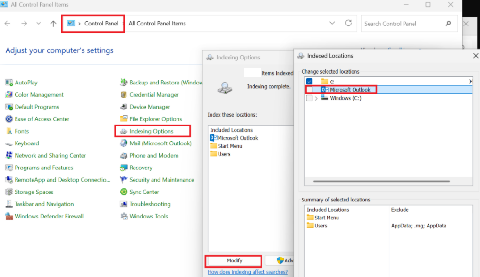Open the address bar history dropdown
Viewport: 480px width, 277px height.
tap(332, 23)
